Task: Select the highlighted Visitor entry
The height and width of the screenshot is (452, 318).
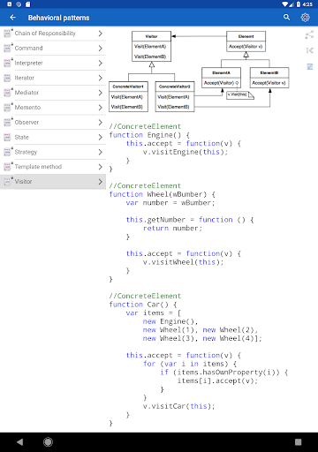Action: click(x=53, y=182)
